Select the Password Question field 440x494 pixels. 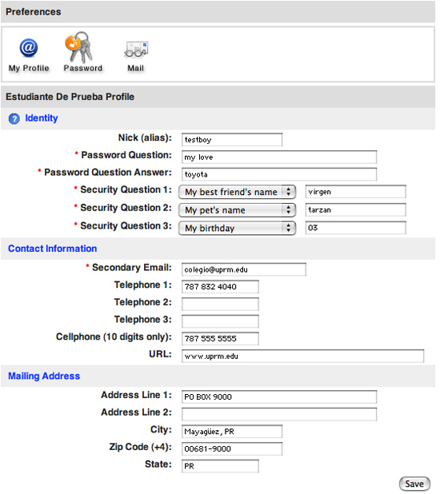[x=279, y=157]
